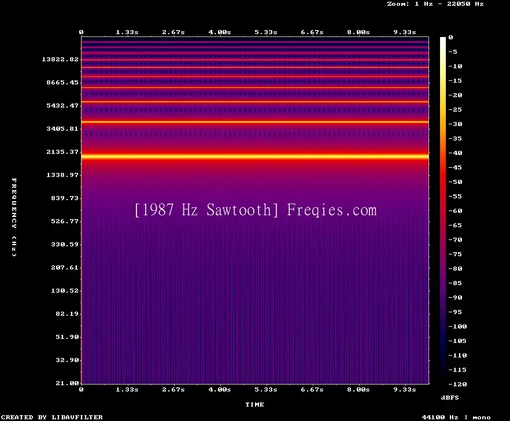This screenshot has height=421, width=510.
Task: Click the TIME axis title
Action: (x=254, y=404)
